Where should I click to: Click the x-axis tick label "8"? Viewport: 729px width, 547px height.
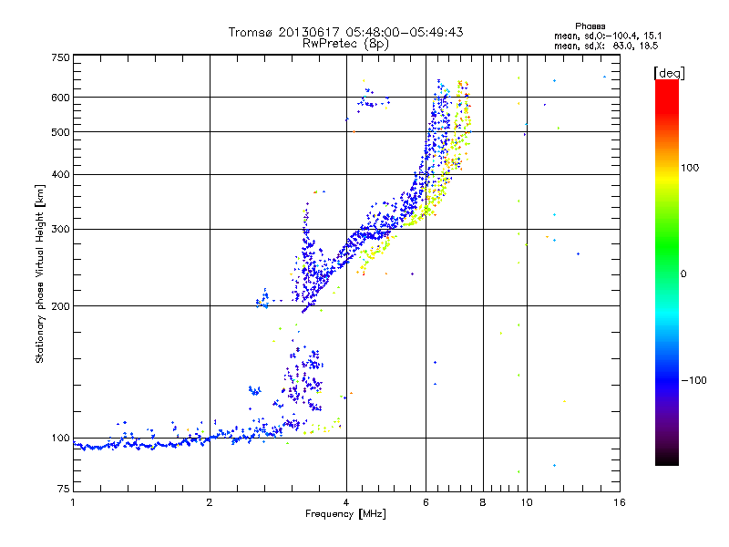pos(483,502)
